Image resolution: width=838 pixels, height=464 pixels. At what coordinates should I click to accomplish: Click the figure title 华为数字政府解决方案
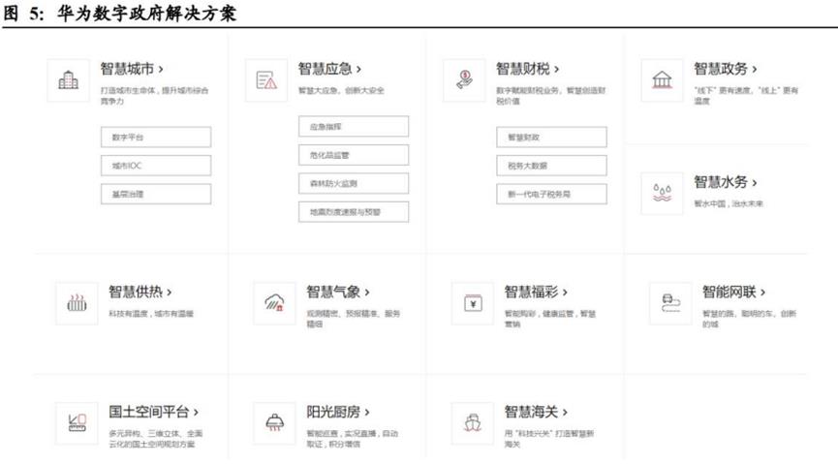(x=146, y=13)
